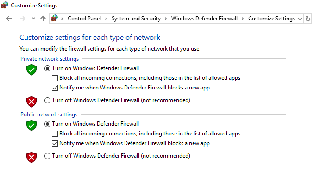
Task: Expand chevron after System and Security
Action: tap(166, 19)
